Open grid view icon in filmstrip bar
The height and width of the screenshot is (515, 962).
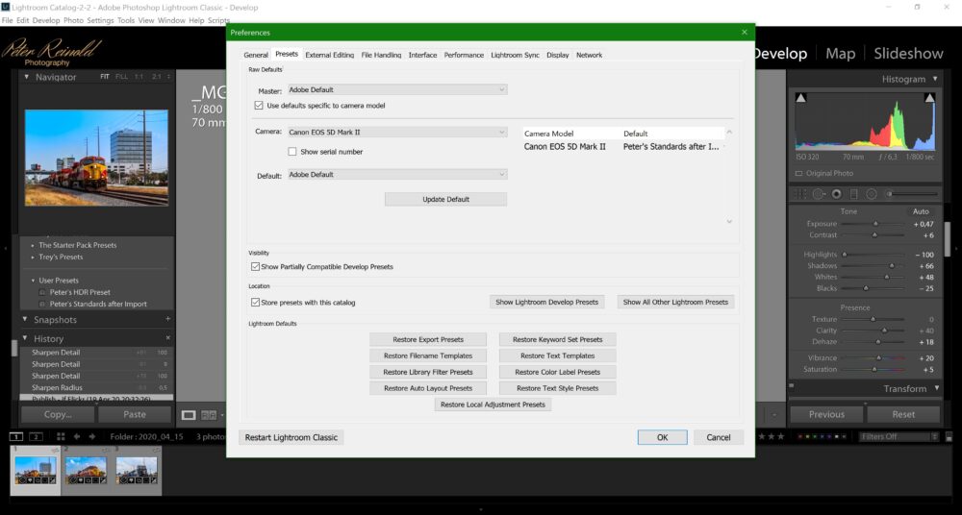pos(60,436)
